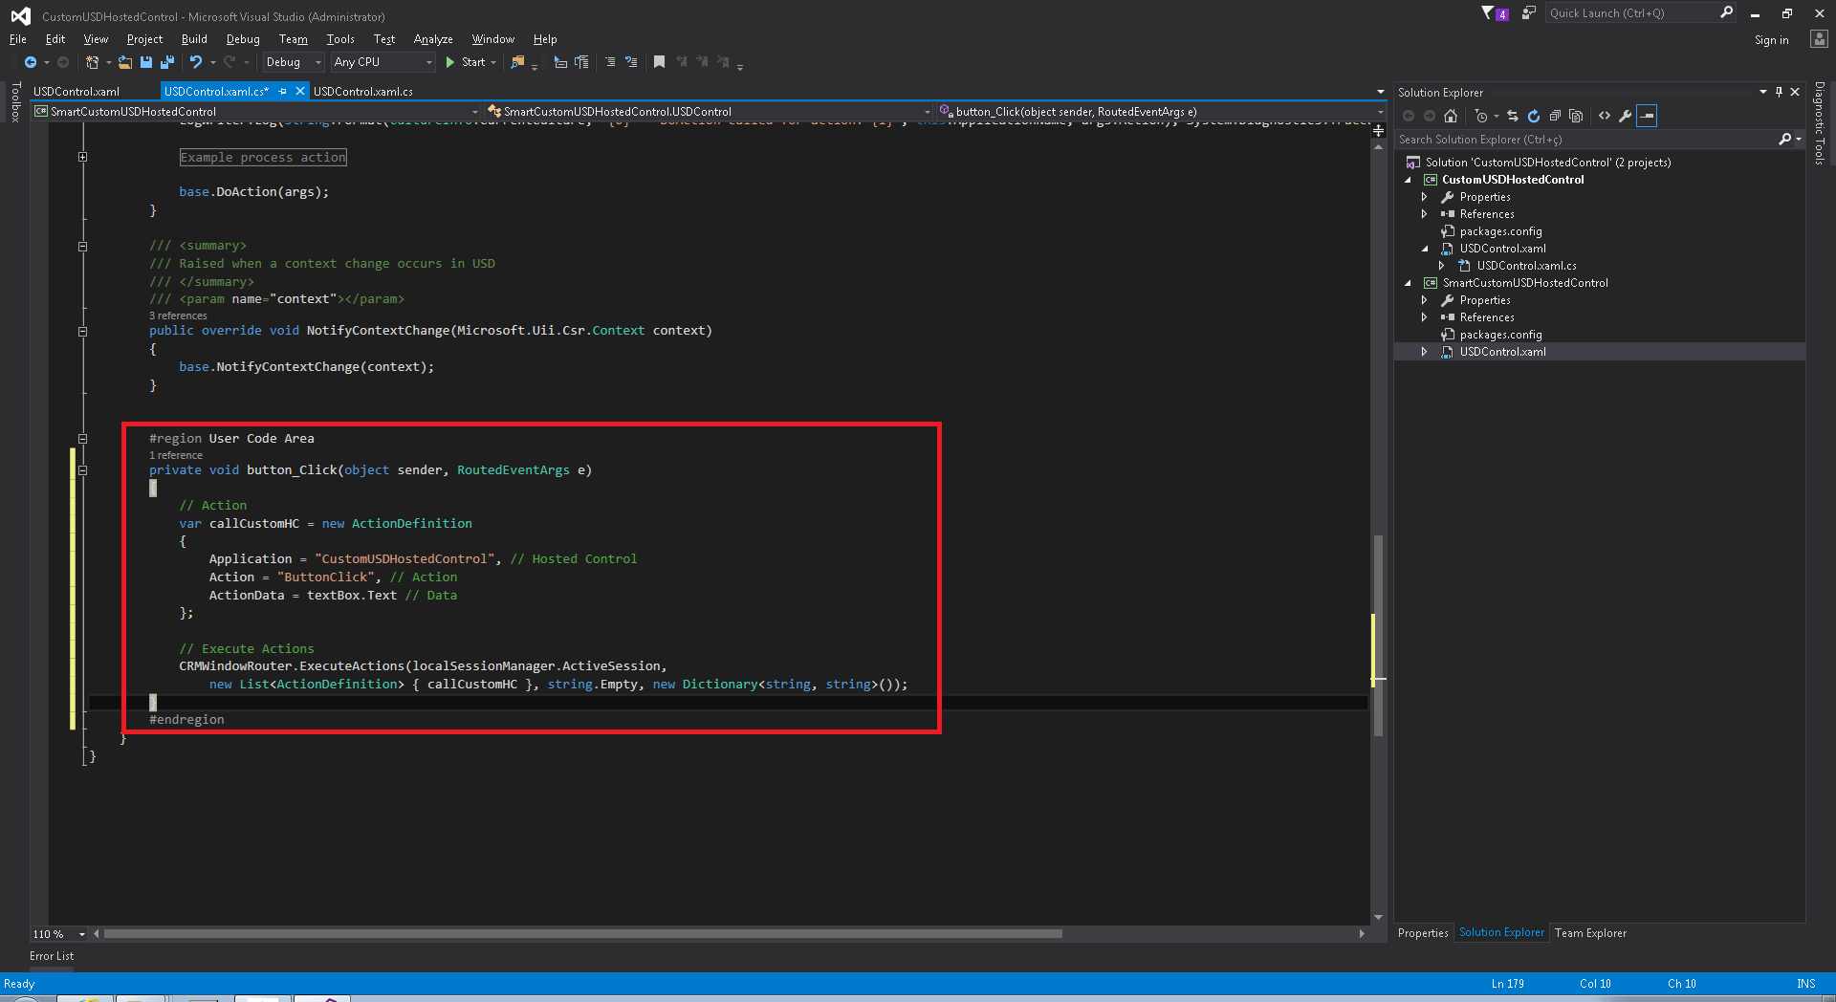Open Properties wrench icon in Solution Explorer

pyautogui.click(x=1625, y=116)
